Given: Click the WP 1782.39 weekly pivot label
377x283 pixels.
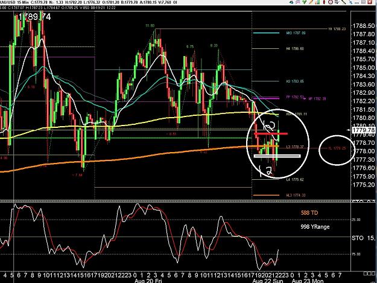Looking at the screenshot, I should (x=317, y=98).
